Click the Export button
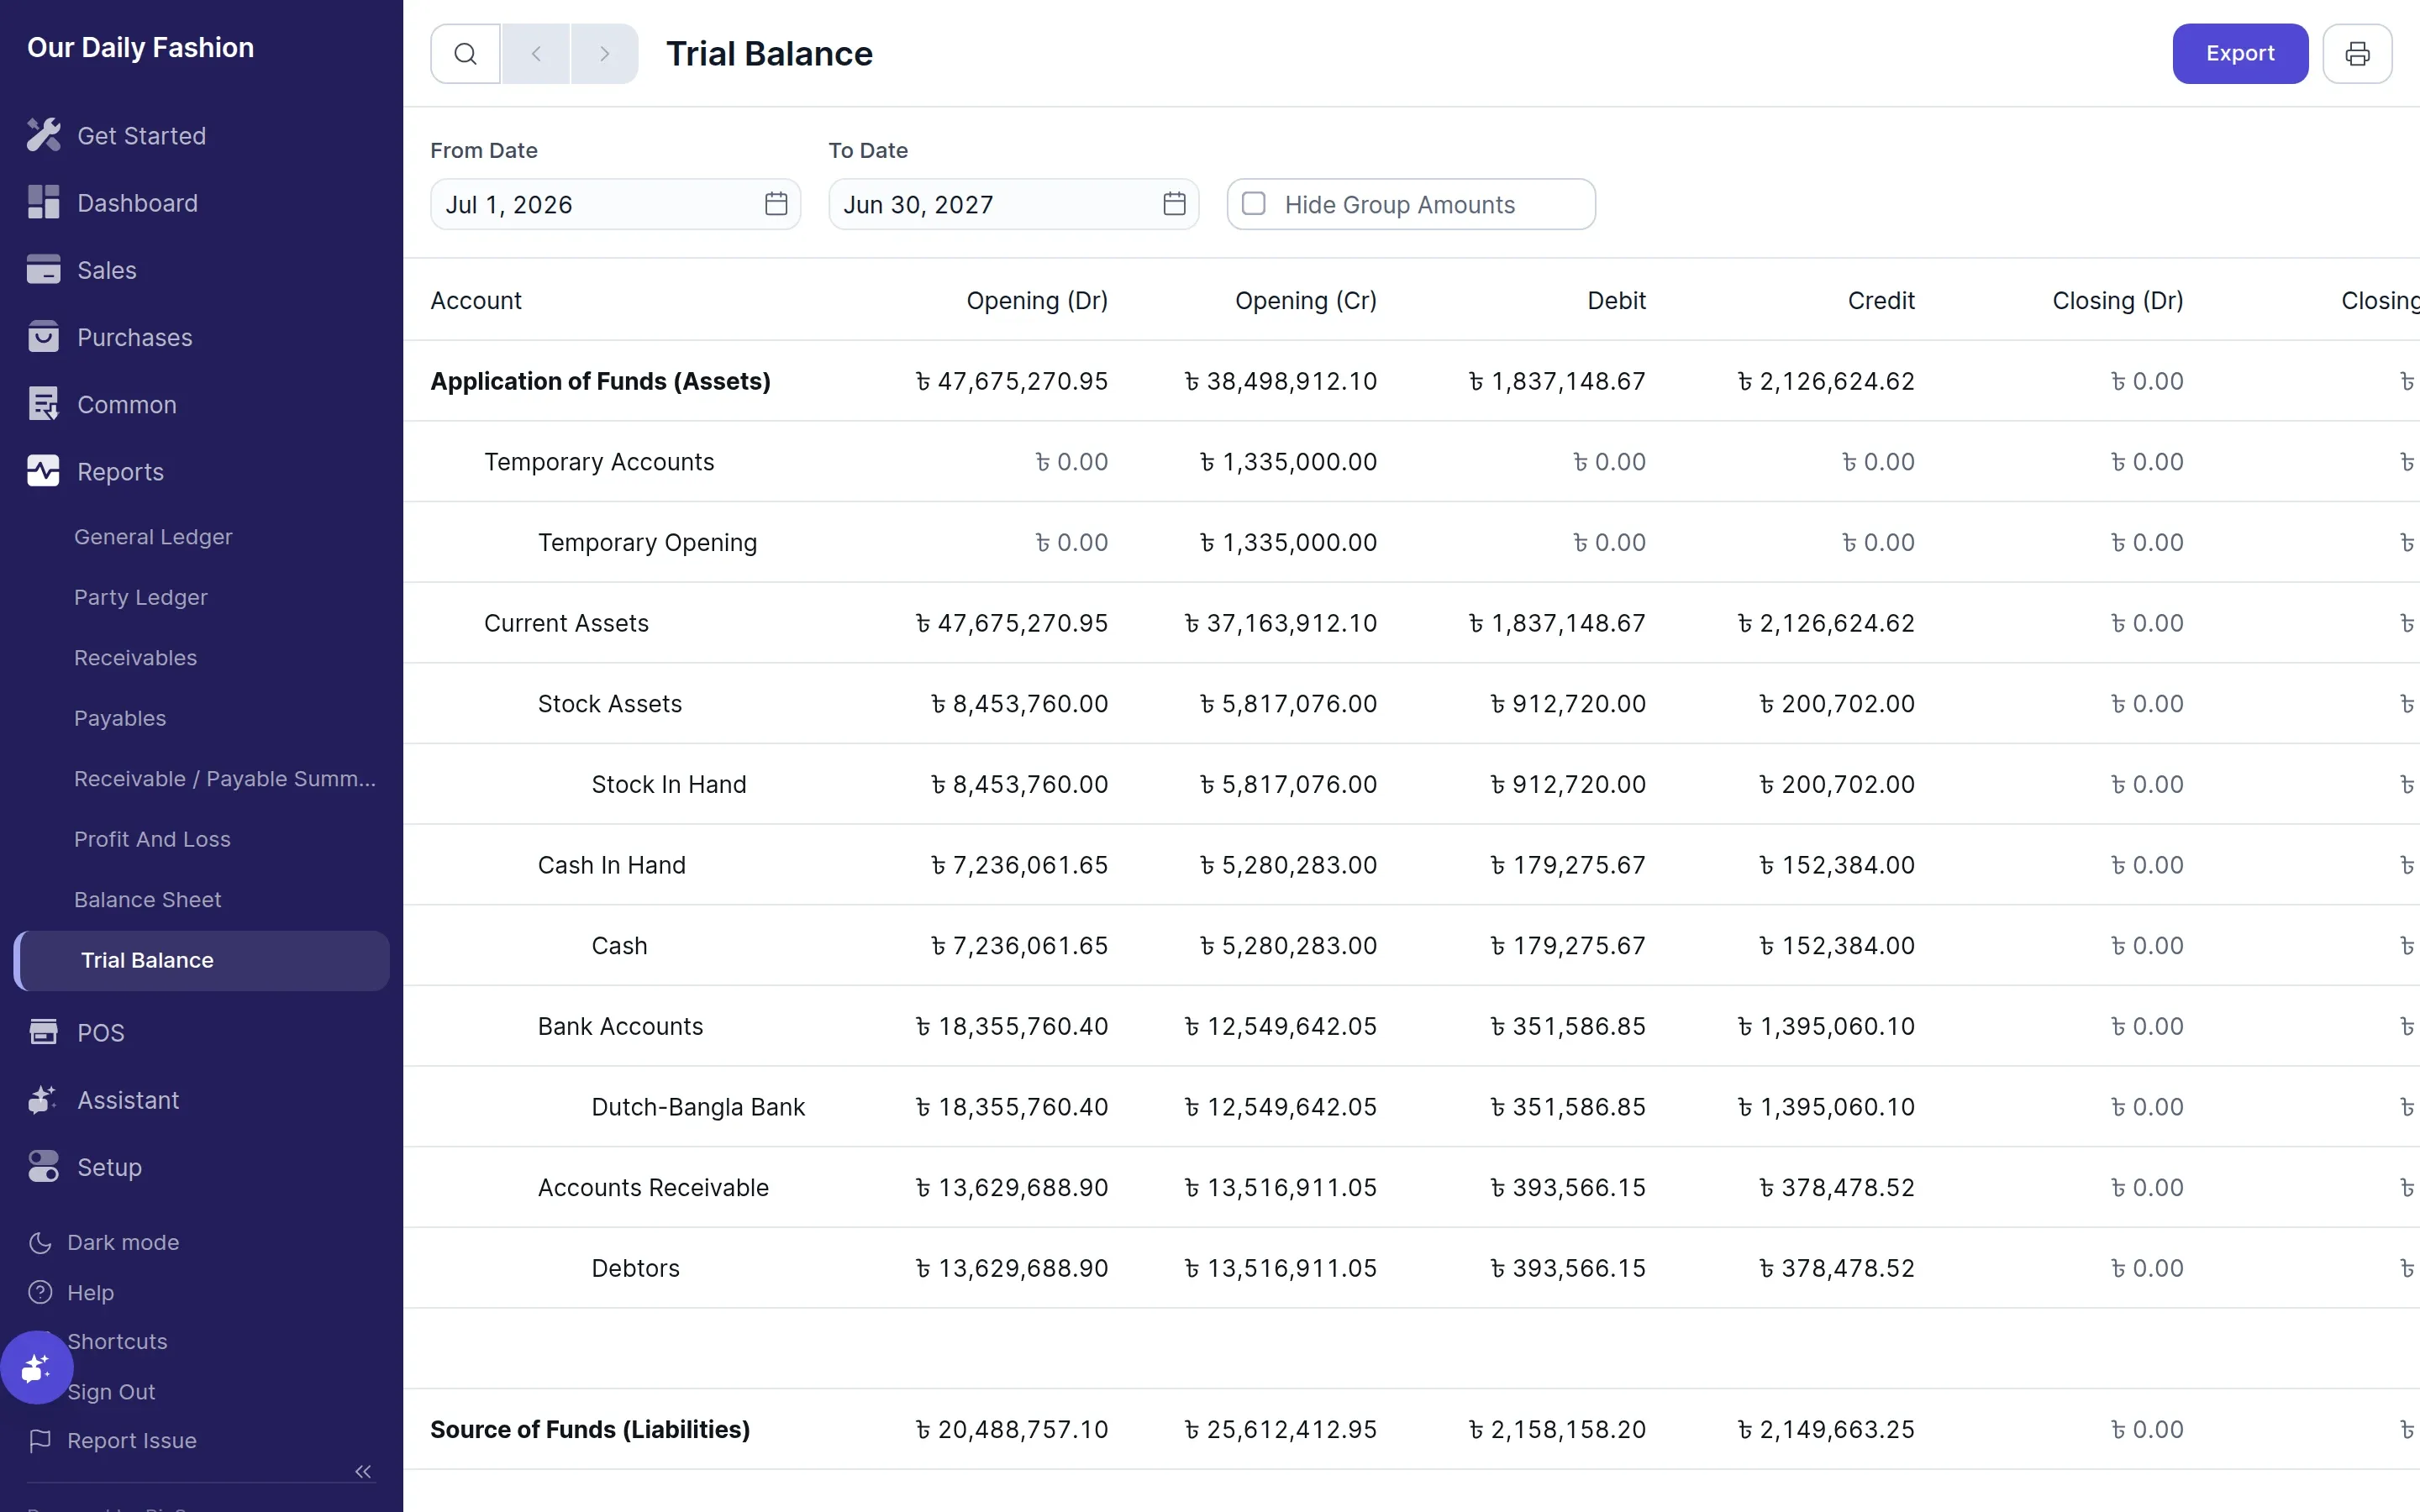2420x1512 pixels. (x=2240, y=54)
